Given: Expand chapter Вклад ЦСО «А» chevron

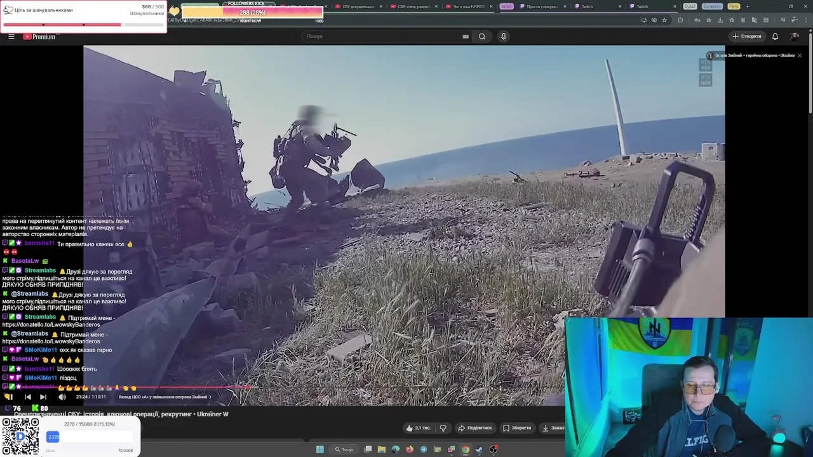Looking at the screenshot, I should [210, 397].
